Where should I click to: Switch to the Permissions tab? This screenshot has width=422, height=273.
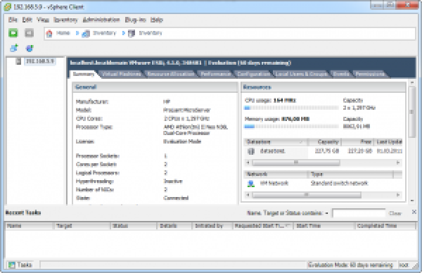pos(370,74)
